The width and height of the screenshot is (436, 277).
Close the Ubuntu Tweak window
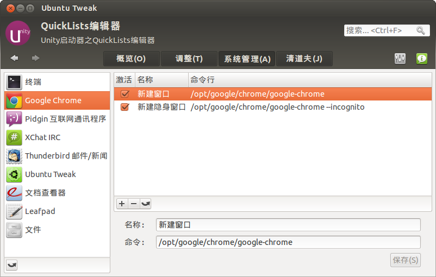coord(10,8)
